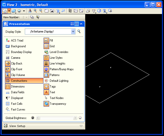Toggle Clip Front attribute
Viewport: 164px width, 136px height.
coord(14,69)
